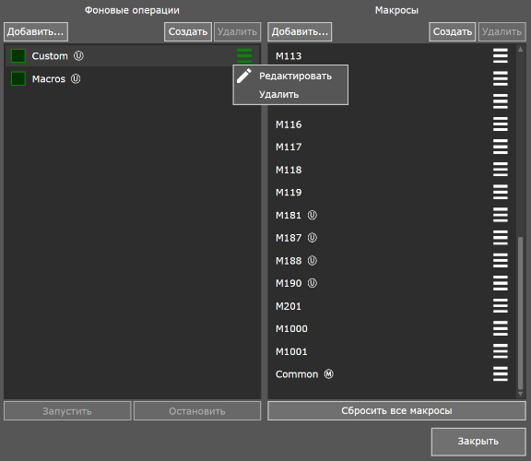Open hamburger menu for M116 macro
Viewport: 531px width, 461px height.
tap(501, 124)
